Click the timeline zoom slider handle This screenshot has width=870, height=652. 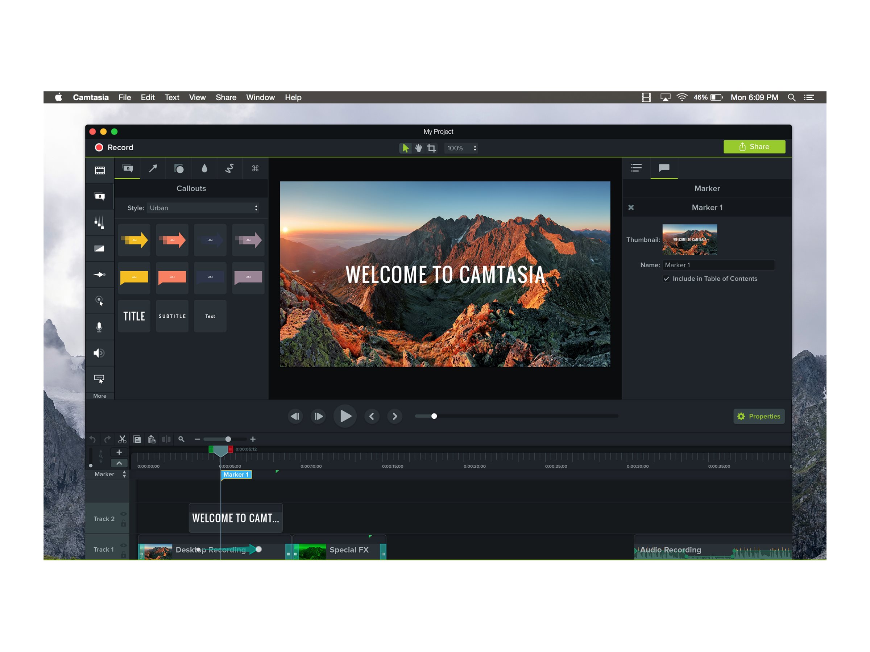(x=228, y=439)
